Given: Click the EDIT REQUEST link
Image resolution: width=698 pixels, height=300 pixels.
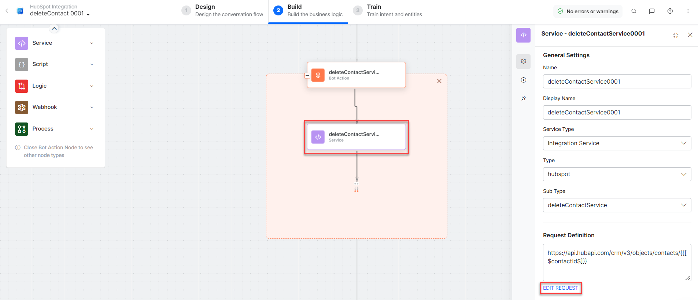Looking at the screenshot, I should [x=560, y=288].
